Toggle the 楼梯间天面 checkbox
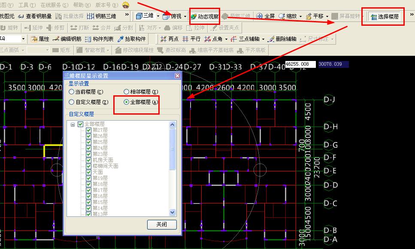Image resolution: width=415 pixels, height=249 pixels. click(x=89, y=166)
